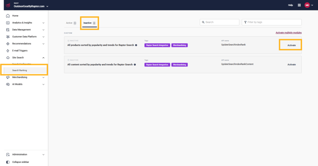Click UpdateSearchIndexRankContent API name text

[237, 64]
